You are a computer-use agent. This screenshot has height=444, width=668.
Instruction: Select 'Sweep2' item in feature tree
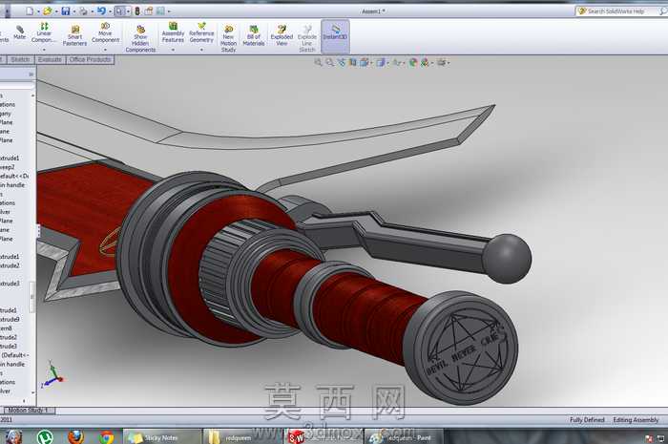point(8,167)
